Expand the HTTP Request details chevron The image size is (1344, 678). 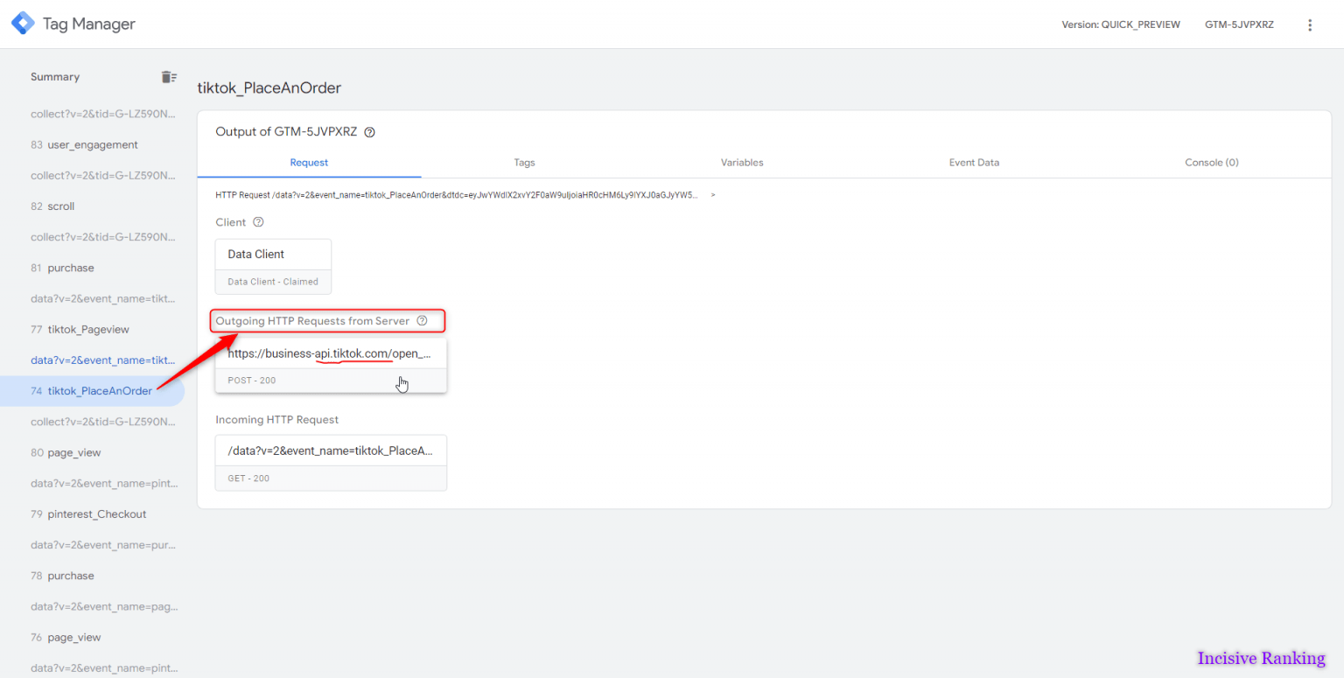[712, 195]
